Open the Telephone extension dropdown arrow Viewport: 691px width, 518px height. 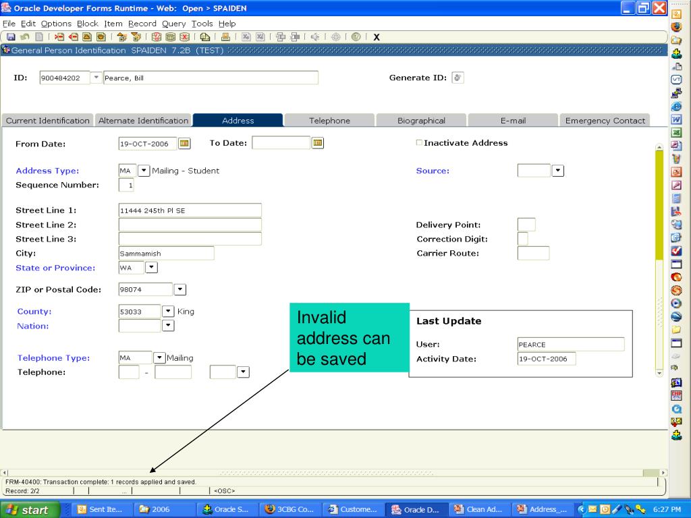pyautogui.click(x=243, y=372)
